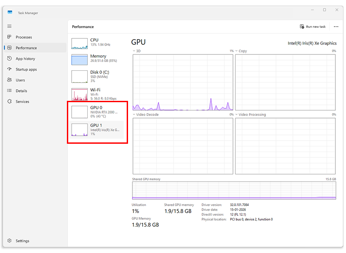The width and height of the screenshot is (346, 253).
Task: Click the Disk 0 (C:) title
Action: click(100, 72)
